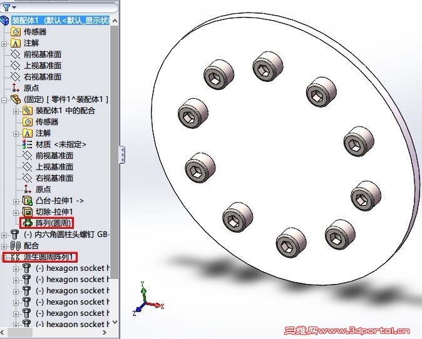Select 上视基准面 plane icon inside 零件1
This screenshot has height=339, width=422.
[27, 167]
